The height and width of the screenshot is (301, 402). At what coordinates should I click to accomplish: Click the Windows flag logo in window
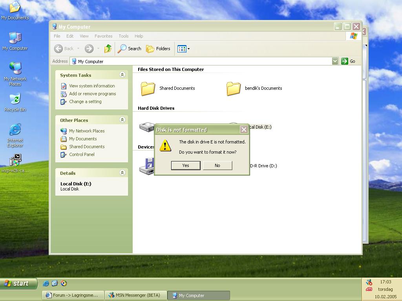click(x=354, y=36)
